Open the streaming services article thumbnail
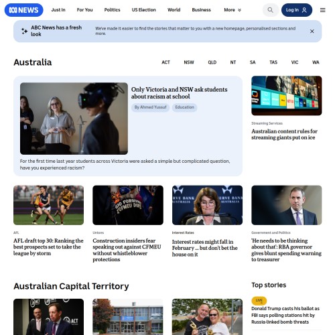Viewport: 335px width, 335px height. pyautogui.click(x=287, y=96)
